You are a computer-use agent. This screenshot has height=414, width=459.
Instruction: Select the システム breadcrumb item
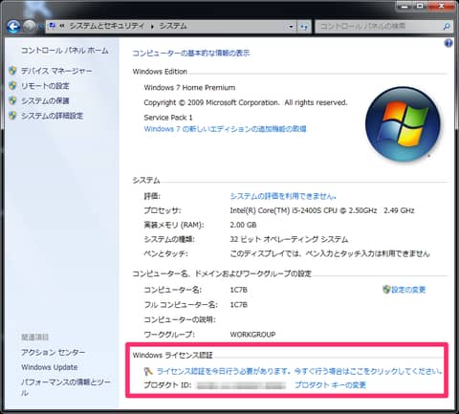pos(173,26)
